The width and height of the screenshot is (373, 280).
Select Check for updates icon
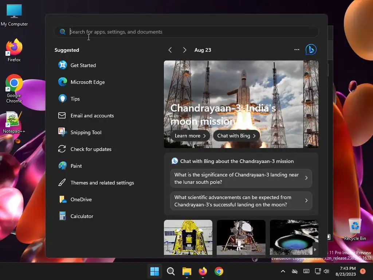point(62,149)
